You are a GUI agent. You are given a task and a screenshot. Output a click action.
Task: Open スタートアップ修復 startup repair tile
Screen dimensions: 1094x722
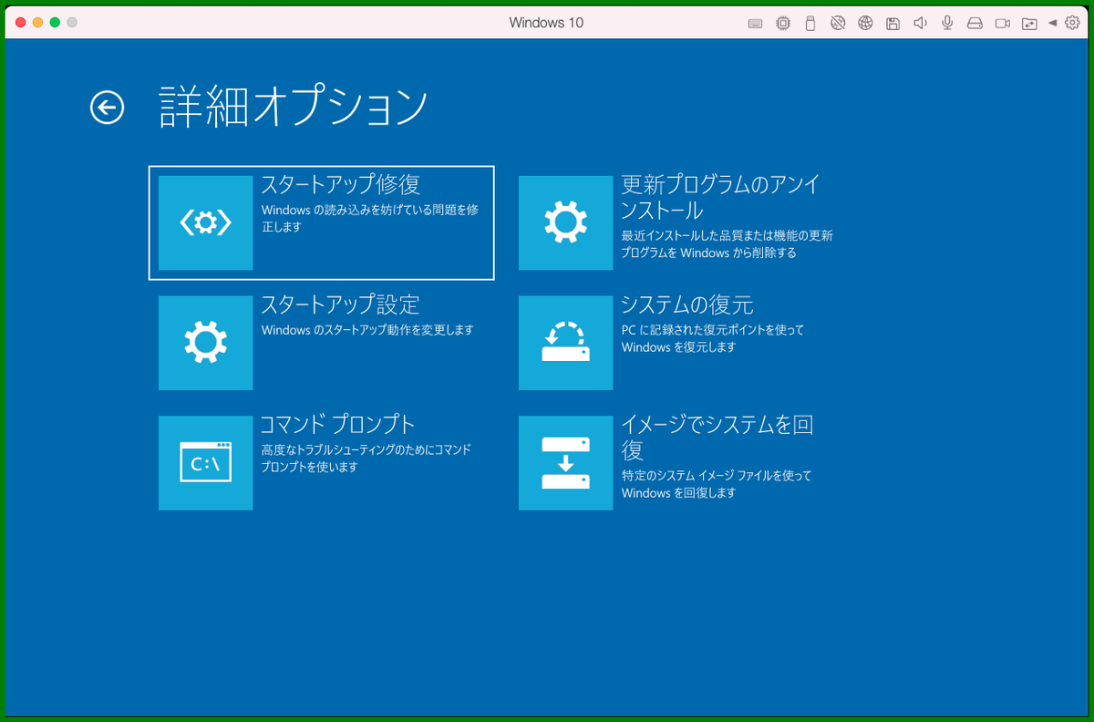coord(321,222)
